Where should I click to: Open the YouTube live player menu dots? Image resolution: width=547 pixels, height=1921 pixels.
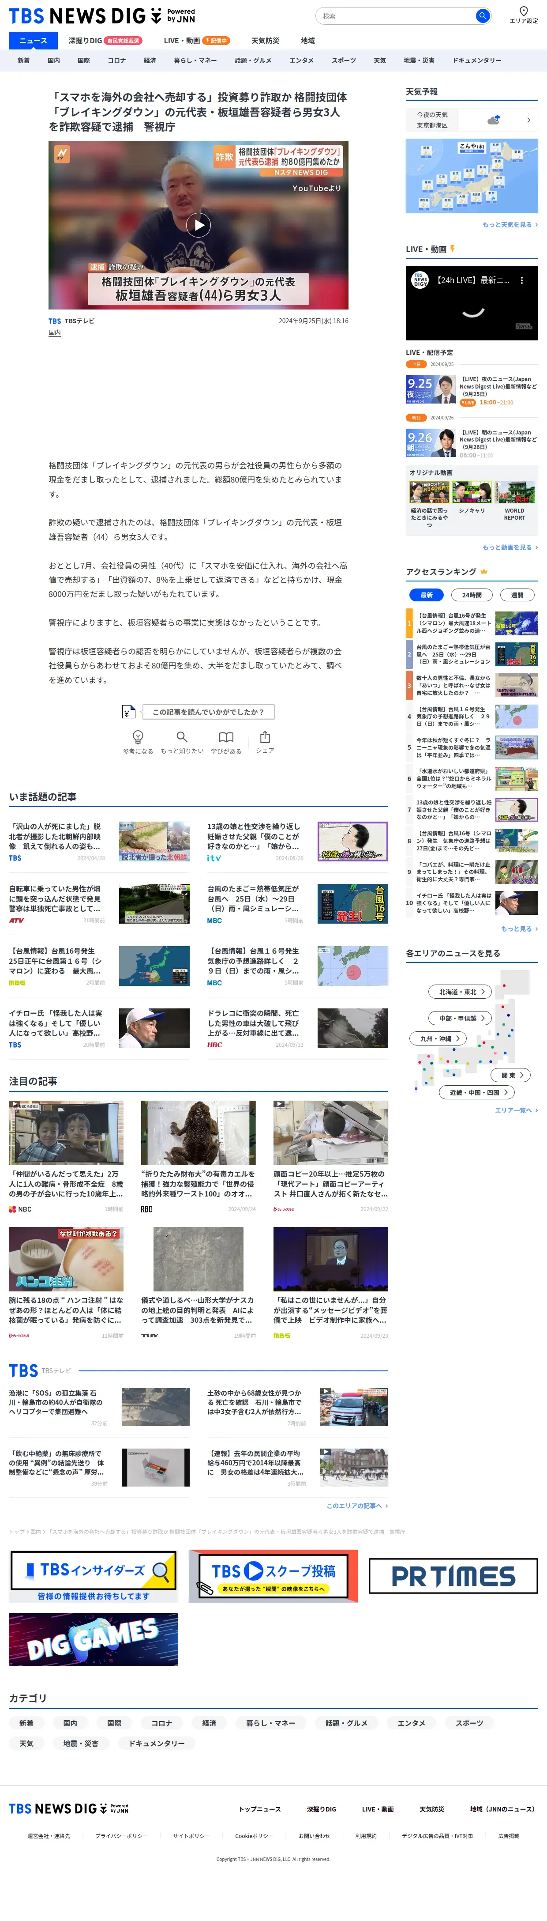[x=521, y=280]
